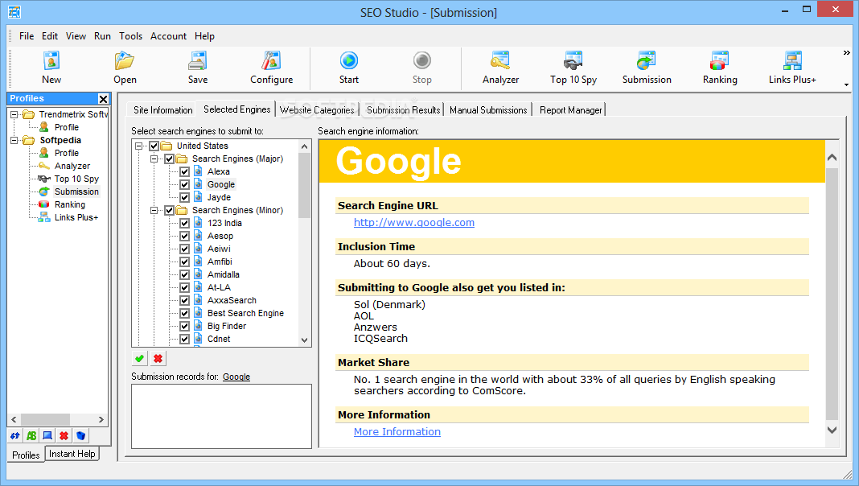The height and width of the screenshot is (486, 859).
Task: Open the Ranking tool in the toolbar
Action: coord(720,68)
